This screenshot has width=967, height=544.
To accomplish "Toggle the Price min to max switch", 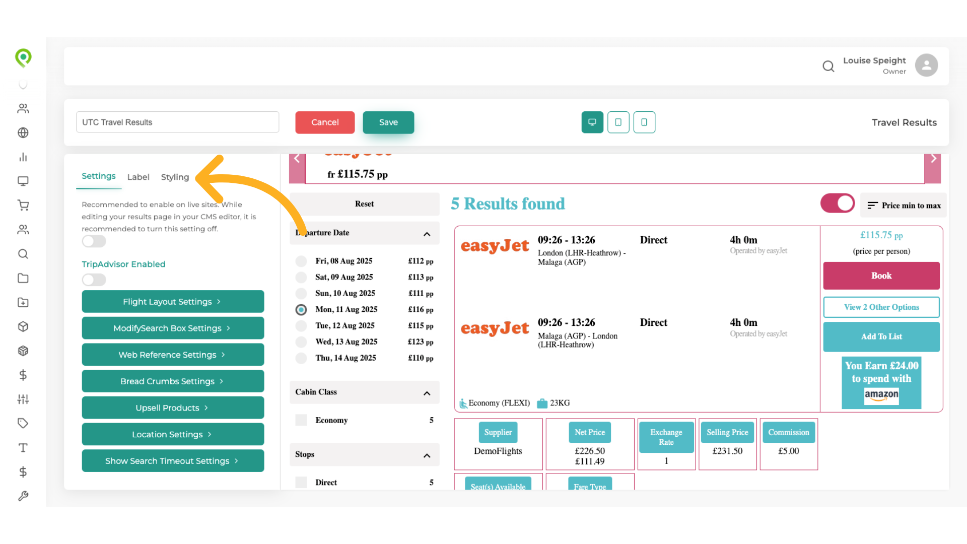I will 837,203.
